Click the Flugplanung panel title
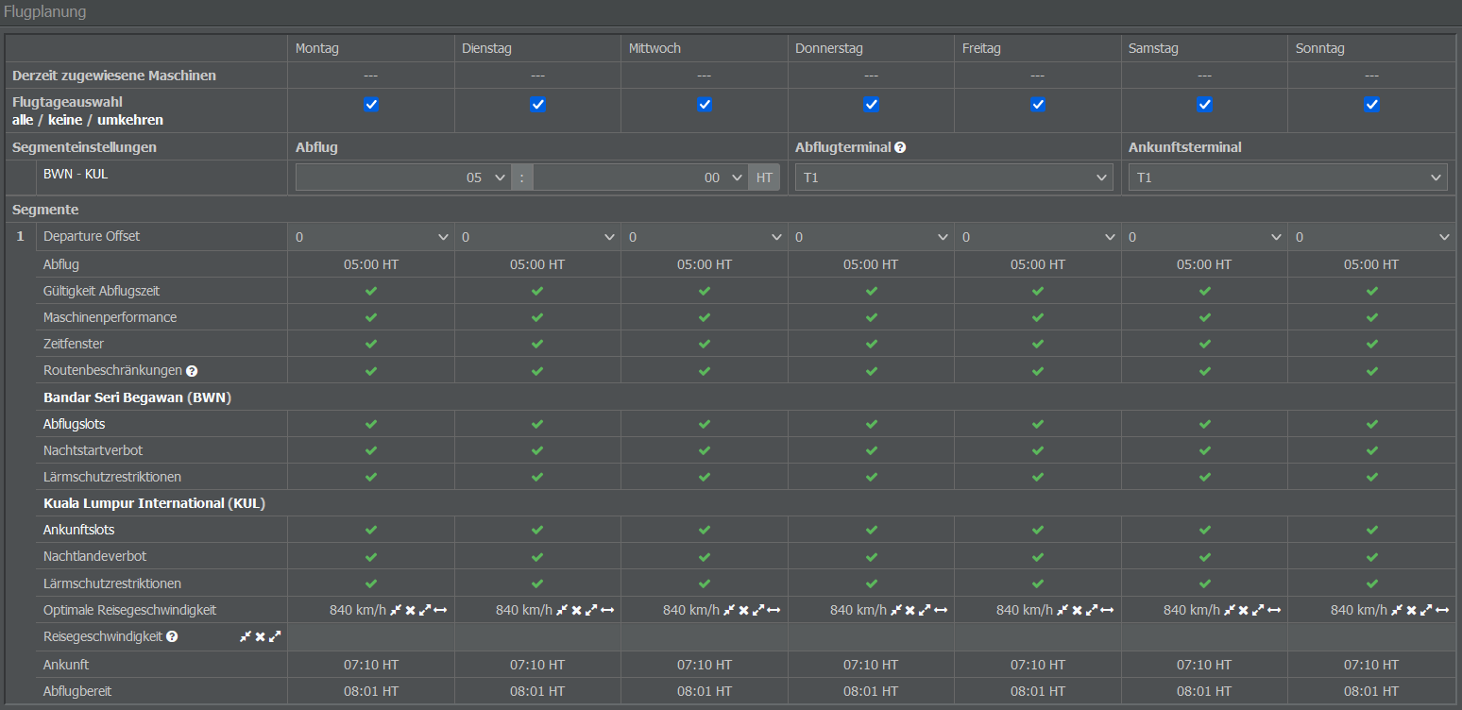 45,12
